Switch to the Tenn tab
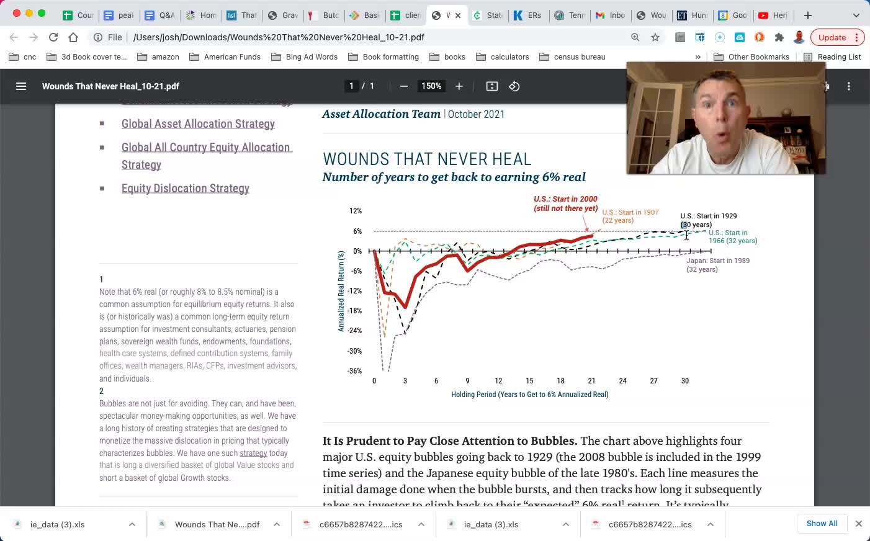The height and width of the screenshot is (541, 870). (570, 16)
